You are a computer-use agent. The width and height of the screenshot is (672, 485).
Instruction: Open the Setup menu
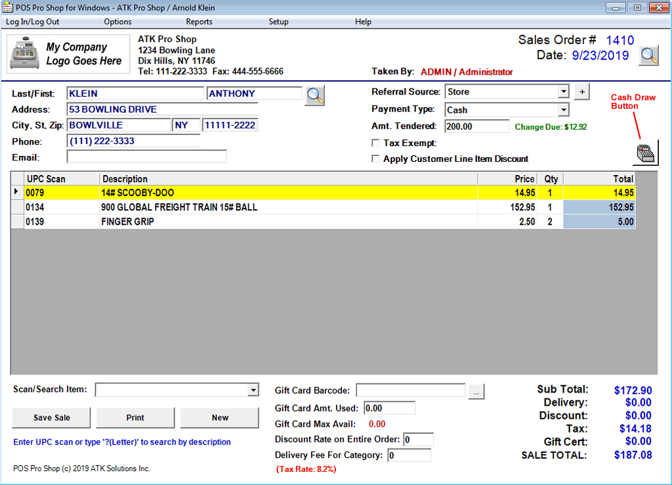click(x=278, y=22)
